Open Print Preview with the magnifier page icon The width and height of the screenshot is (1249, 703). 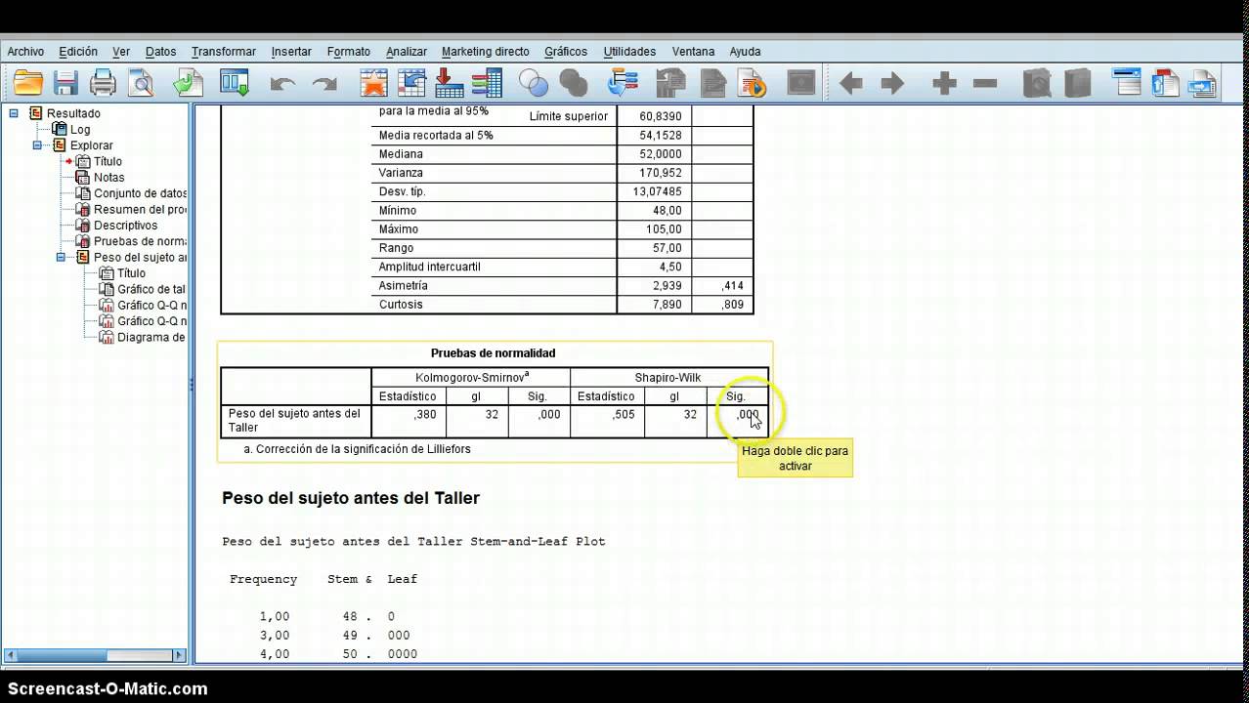(x=142, y=83)
